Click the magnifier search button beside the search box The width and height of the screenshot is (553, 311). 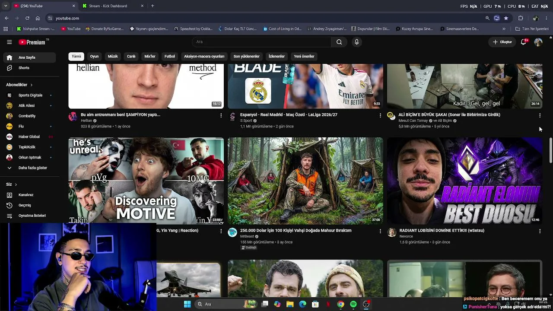coord(339,42)
